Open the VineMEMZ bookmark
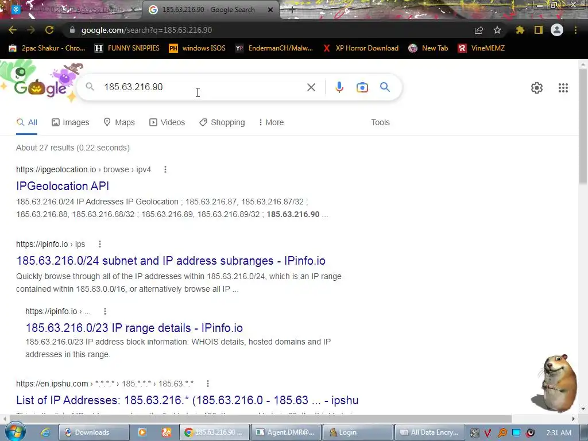This screenshot has width=588, height=441. click(x=482, y=48)
